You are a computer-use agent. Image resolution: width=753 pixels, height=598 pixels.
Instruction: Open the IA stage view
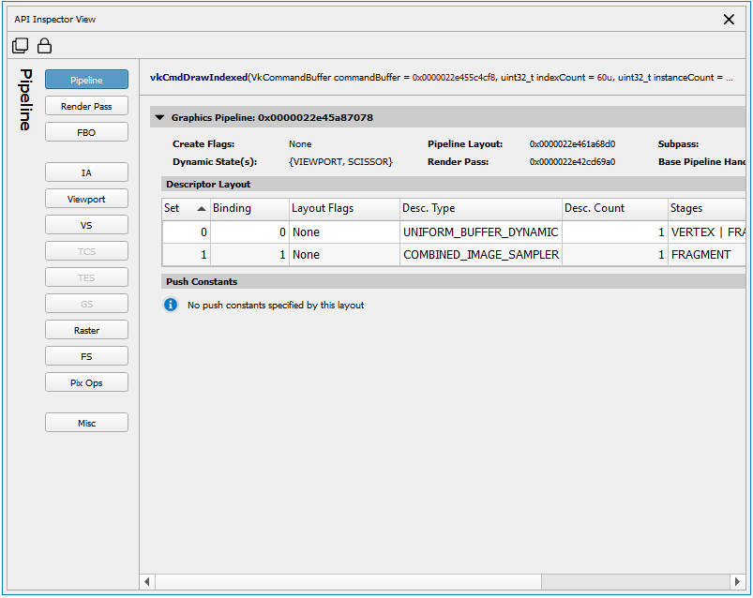click(86, 173)
